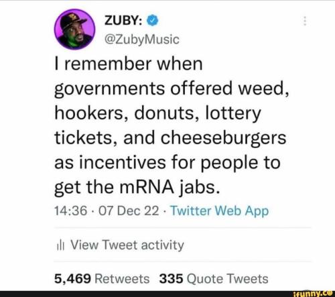Open the ZUBY display name link
Image resolution: width=335 pixels, height=297 pixels.
[123, 21]
